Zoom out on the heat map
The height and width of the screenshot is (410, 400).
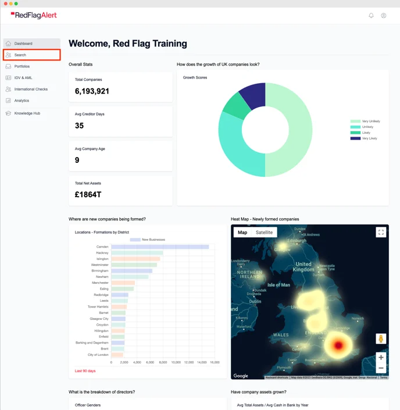tap(381, 368)
